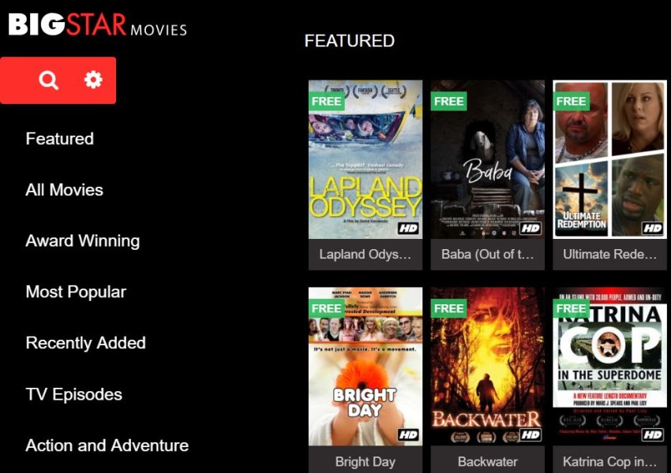Open the Lapland Odyssey poster
The height and width of the screenshot is (473, 671).
[365, 159]
